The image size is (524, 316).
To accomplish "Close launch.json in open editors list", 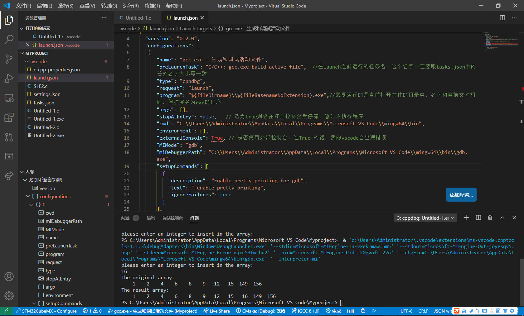I will pyautogui.click(x=27, y=45).
